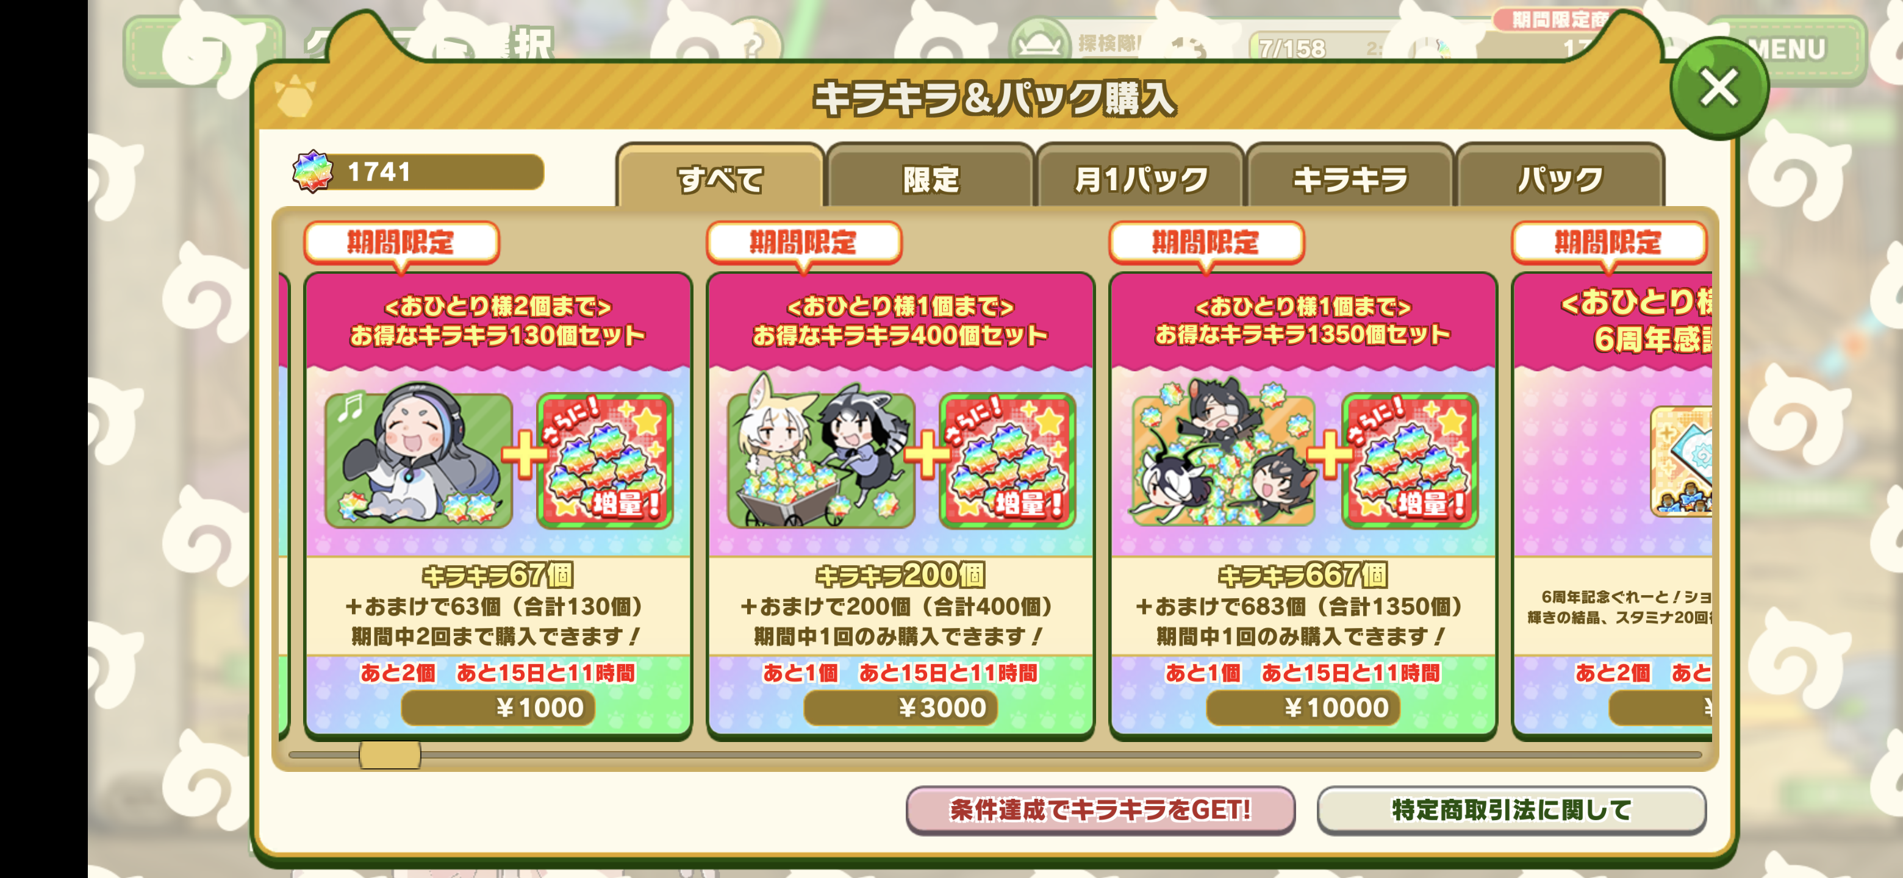1903x878 pixels.
Task: Tap the 増量 bonus gems icon in the 130 set
Action: 605,460
